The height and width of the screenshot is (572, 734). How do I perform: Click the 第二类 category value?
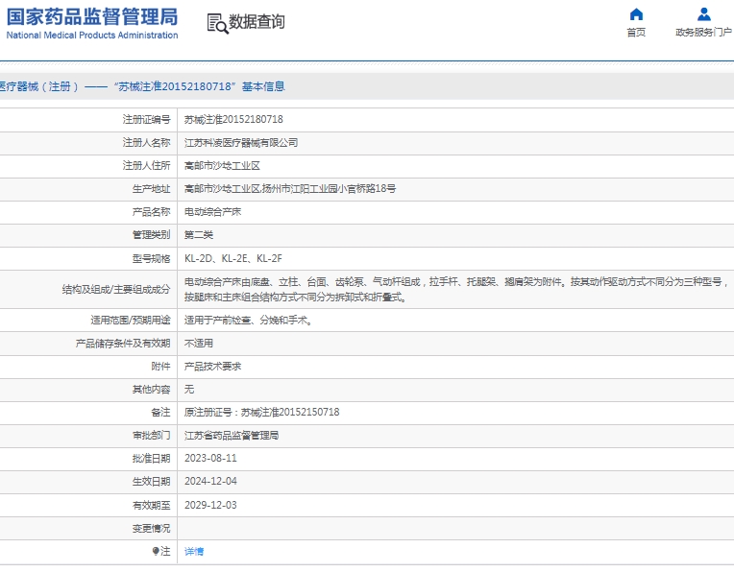(x=199, y=235)
